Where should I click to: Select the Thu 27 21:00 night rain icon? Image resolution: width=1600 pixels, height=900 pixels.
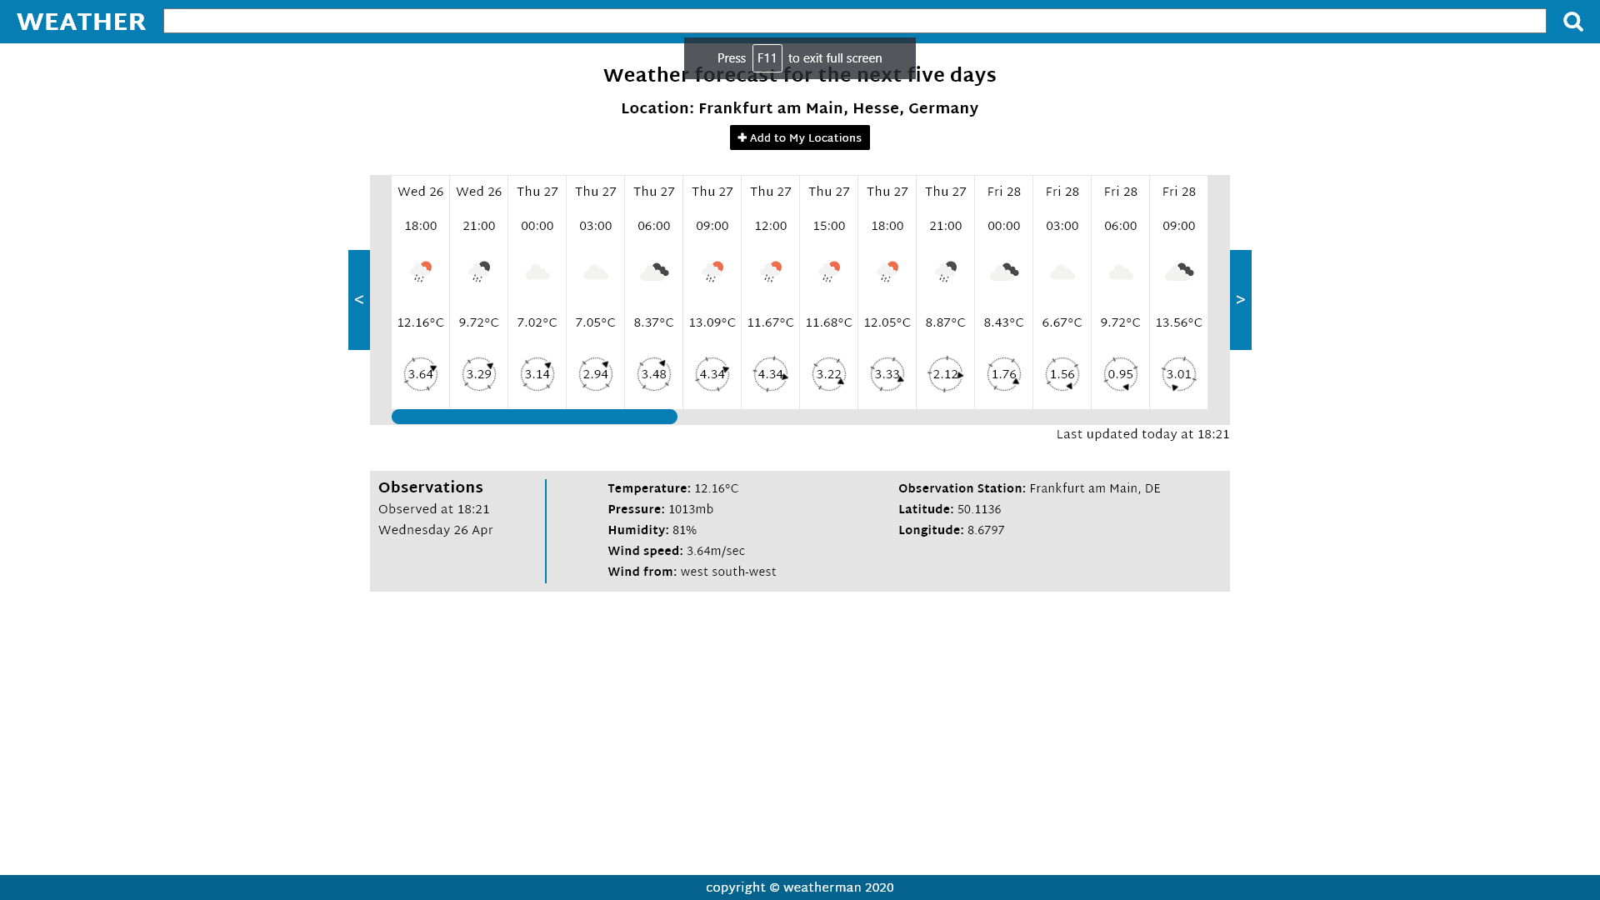[946, 272]
